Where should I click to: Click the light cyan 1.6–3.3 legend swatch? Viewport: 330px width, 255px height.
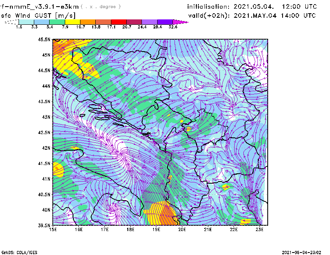(x=26, y=22)
